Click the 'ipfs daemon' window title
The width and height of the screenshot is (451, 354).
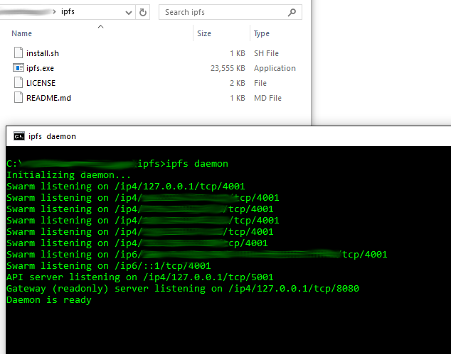52,136
